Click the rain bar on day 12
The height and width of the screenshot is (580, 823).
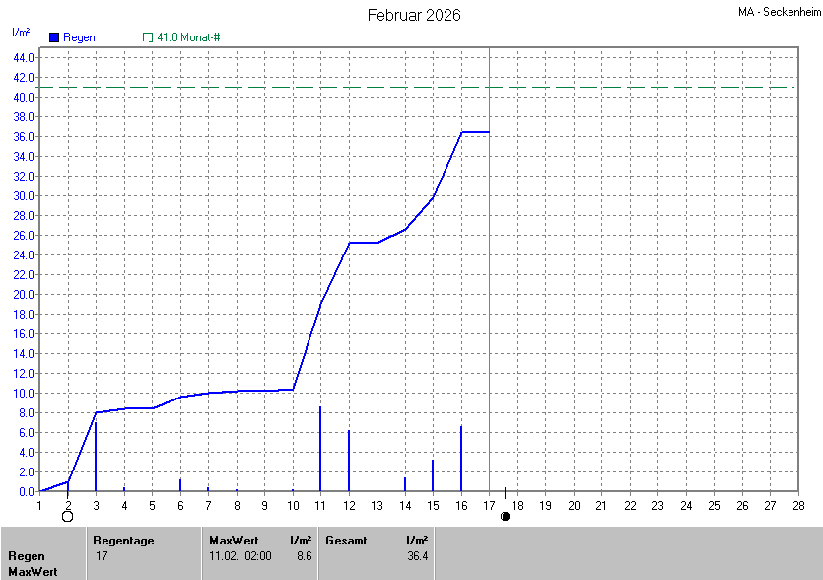349,461
